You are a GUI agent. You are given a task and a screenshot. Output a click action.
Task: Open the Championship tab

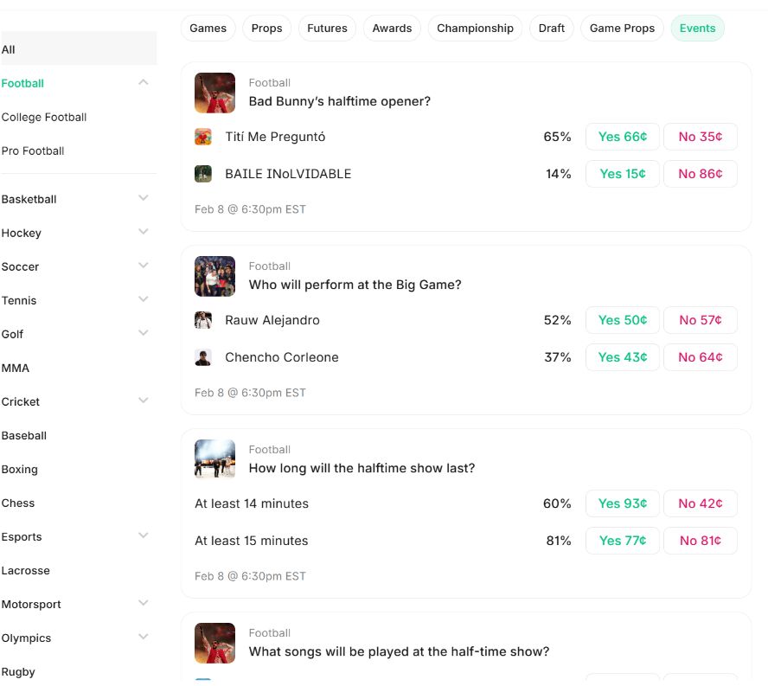475,29
